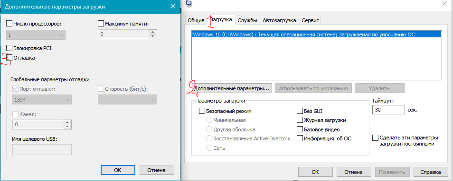This screenshot has height=181, width=453.
Task: Increase the maximum memory spinner value
Action: (x=153, y=32)
